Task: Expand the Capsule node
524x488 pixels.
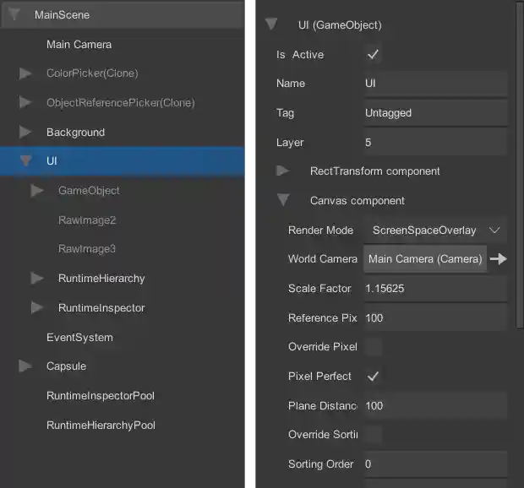Action: click(25, 366)
